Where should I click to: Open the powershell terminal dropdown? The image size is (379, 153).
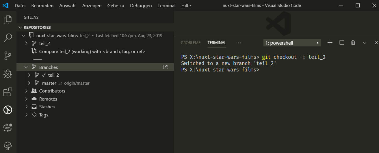(292, 43)
